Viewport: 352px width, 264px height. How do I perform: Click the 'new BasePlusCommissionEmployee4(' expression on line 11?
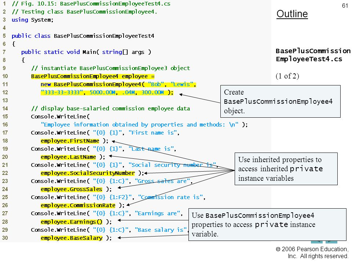coord(92,84)
